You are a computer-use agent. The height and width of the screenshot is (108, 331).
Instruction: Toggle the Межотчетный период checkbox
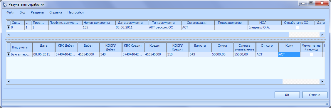pos(311,54)
